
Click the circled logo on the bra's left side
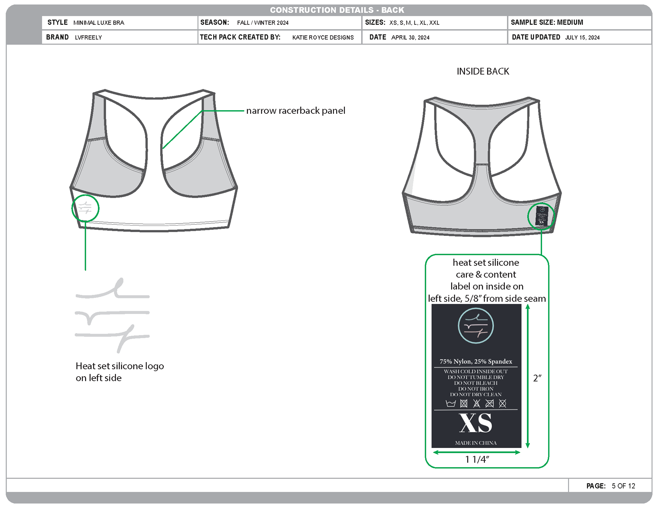point(85,208)
